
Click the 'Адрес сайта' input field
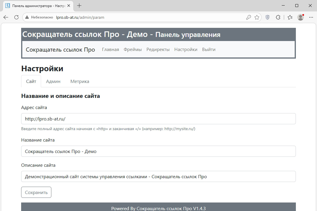158,119
